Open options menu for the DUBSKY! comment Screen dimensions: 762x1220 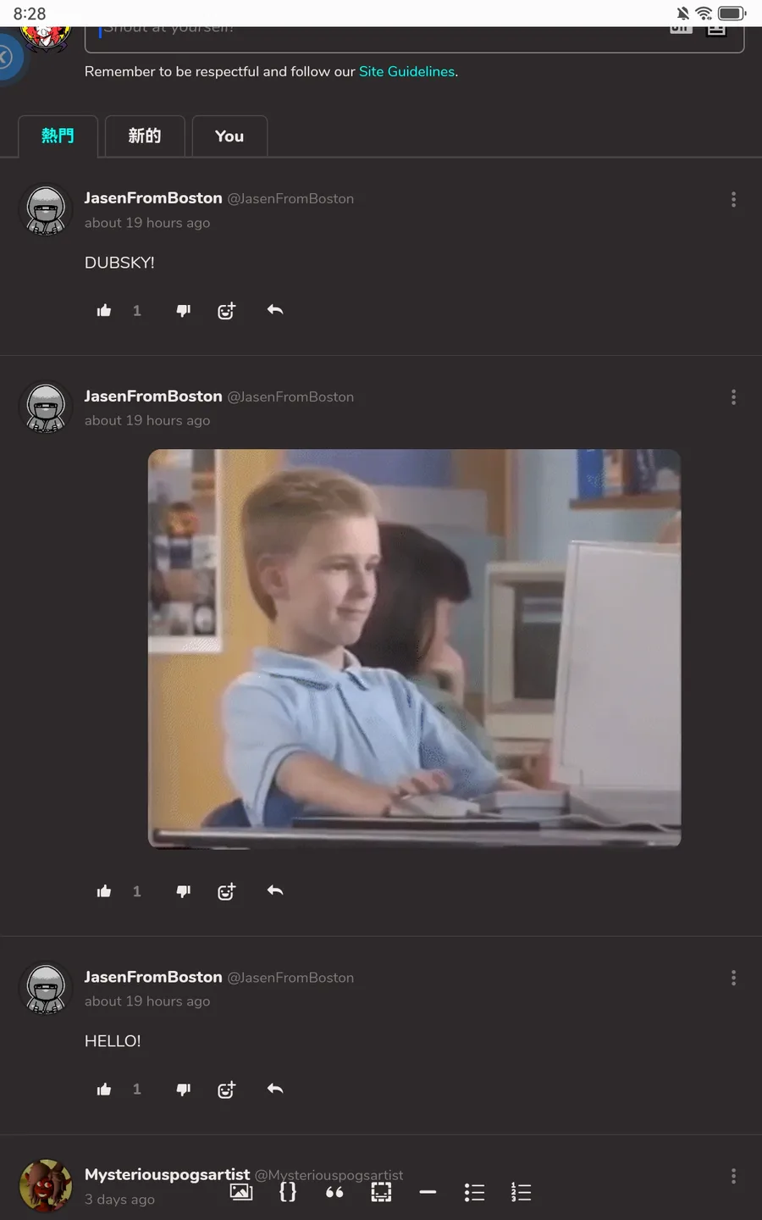(733, 199)
